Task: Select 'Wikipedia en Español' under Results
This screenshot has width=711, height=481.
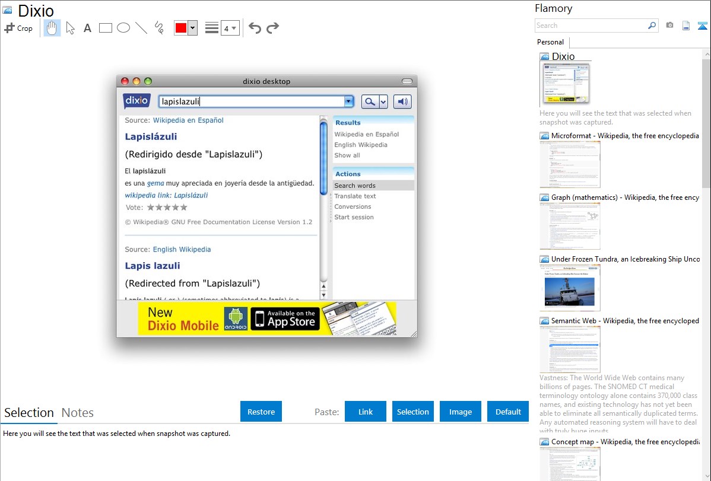Action: coord(366,134)
